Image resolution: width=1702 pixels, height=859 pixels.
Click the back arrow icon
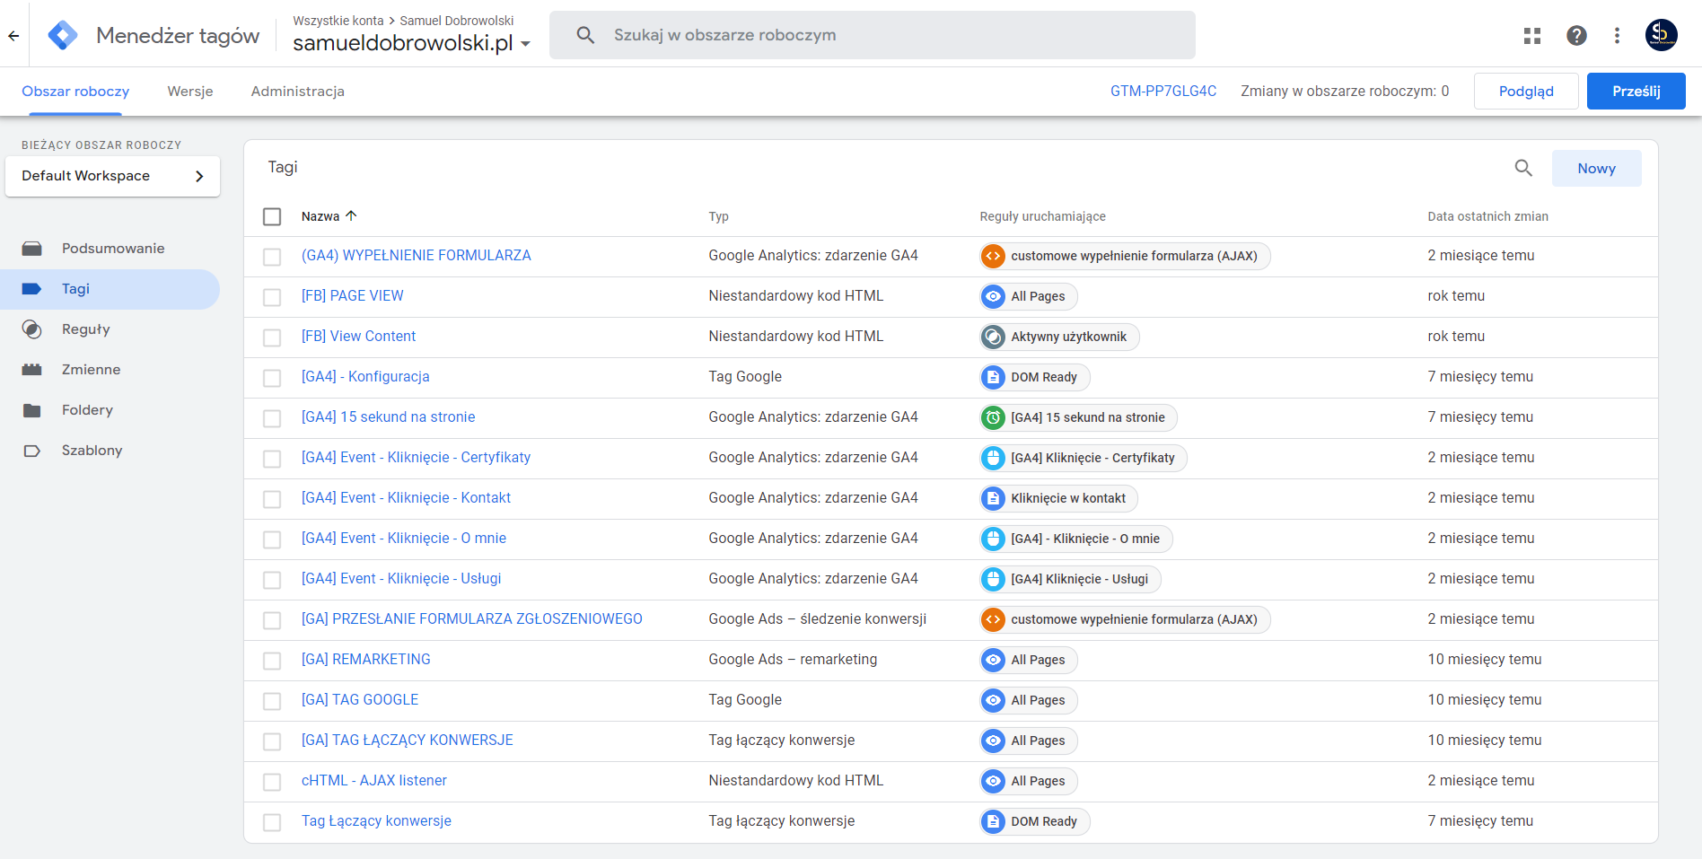tap(13, 36)
